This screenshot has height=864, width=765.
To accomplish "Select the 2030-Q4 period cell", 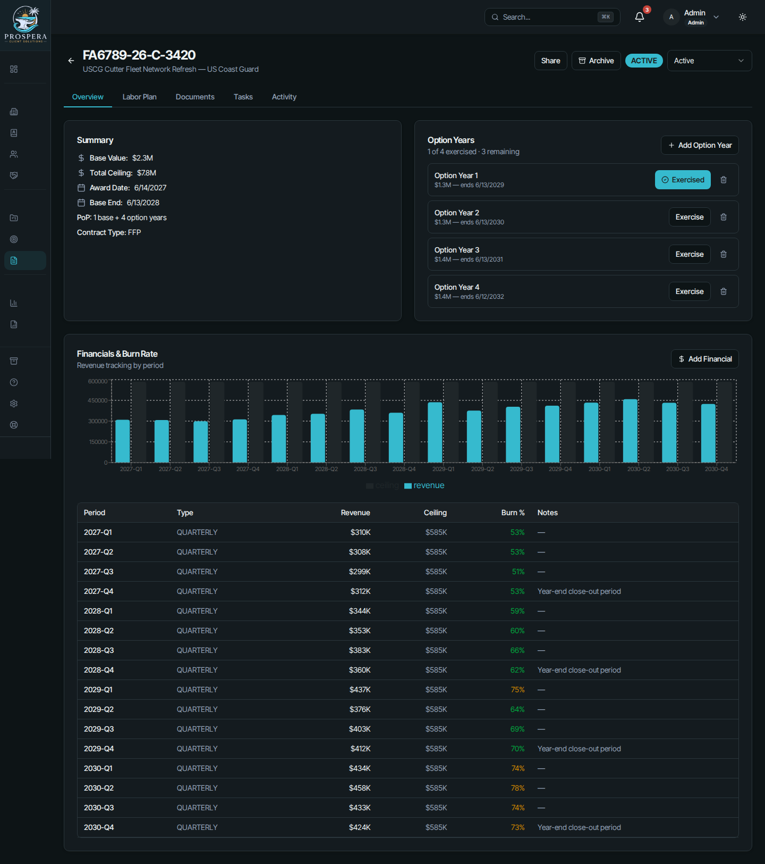I will pos(99,827).
